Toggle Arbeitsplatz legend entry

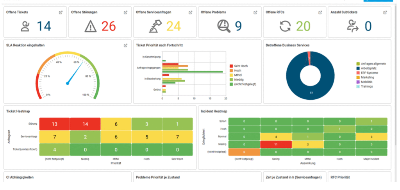tap(367, 68)
